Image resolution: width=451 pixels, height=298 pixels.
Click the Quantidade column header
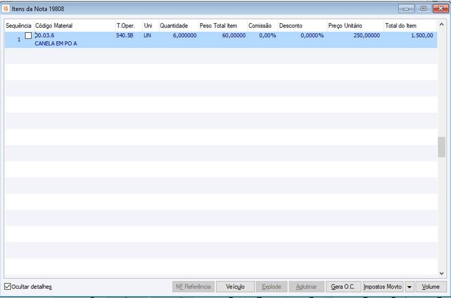point(178,25)
